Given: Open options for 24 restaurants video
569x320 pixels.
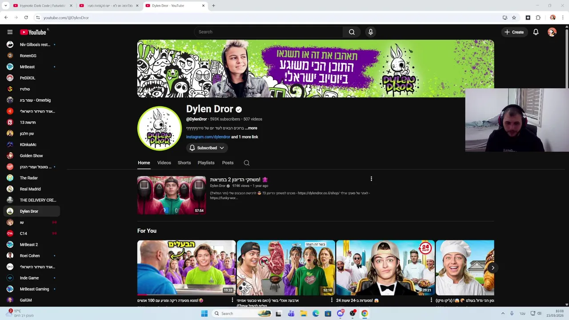Looking at the screenshot, I should (431, 300).
